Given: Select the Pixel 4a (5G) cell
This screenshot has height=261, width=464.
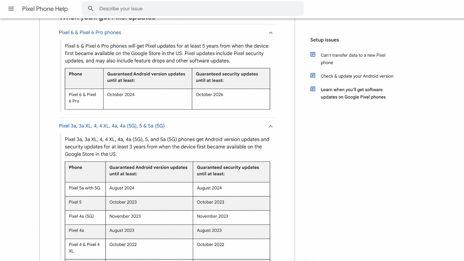Looking at the screenshot, I should (85, 217).
